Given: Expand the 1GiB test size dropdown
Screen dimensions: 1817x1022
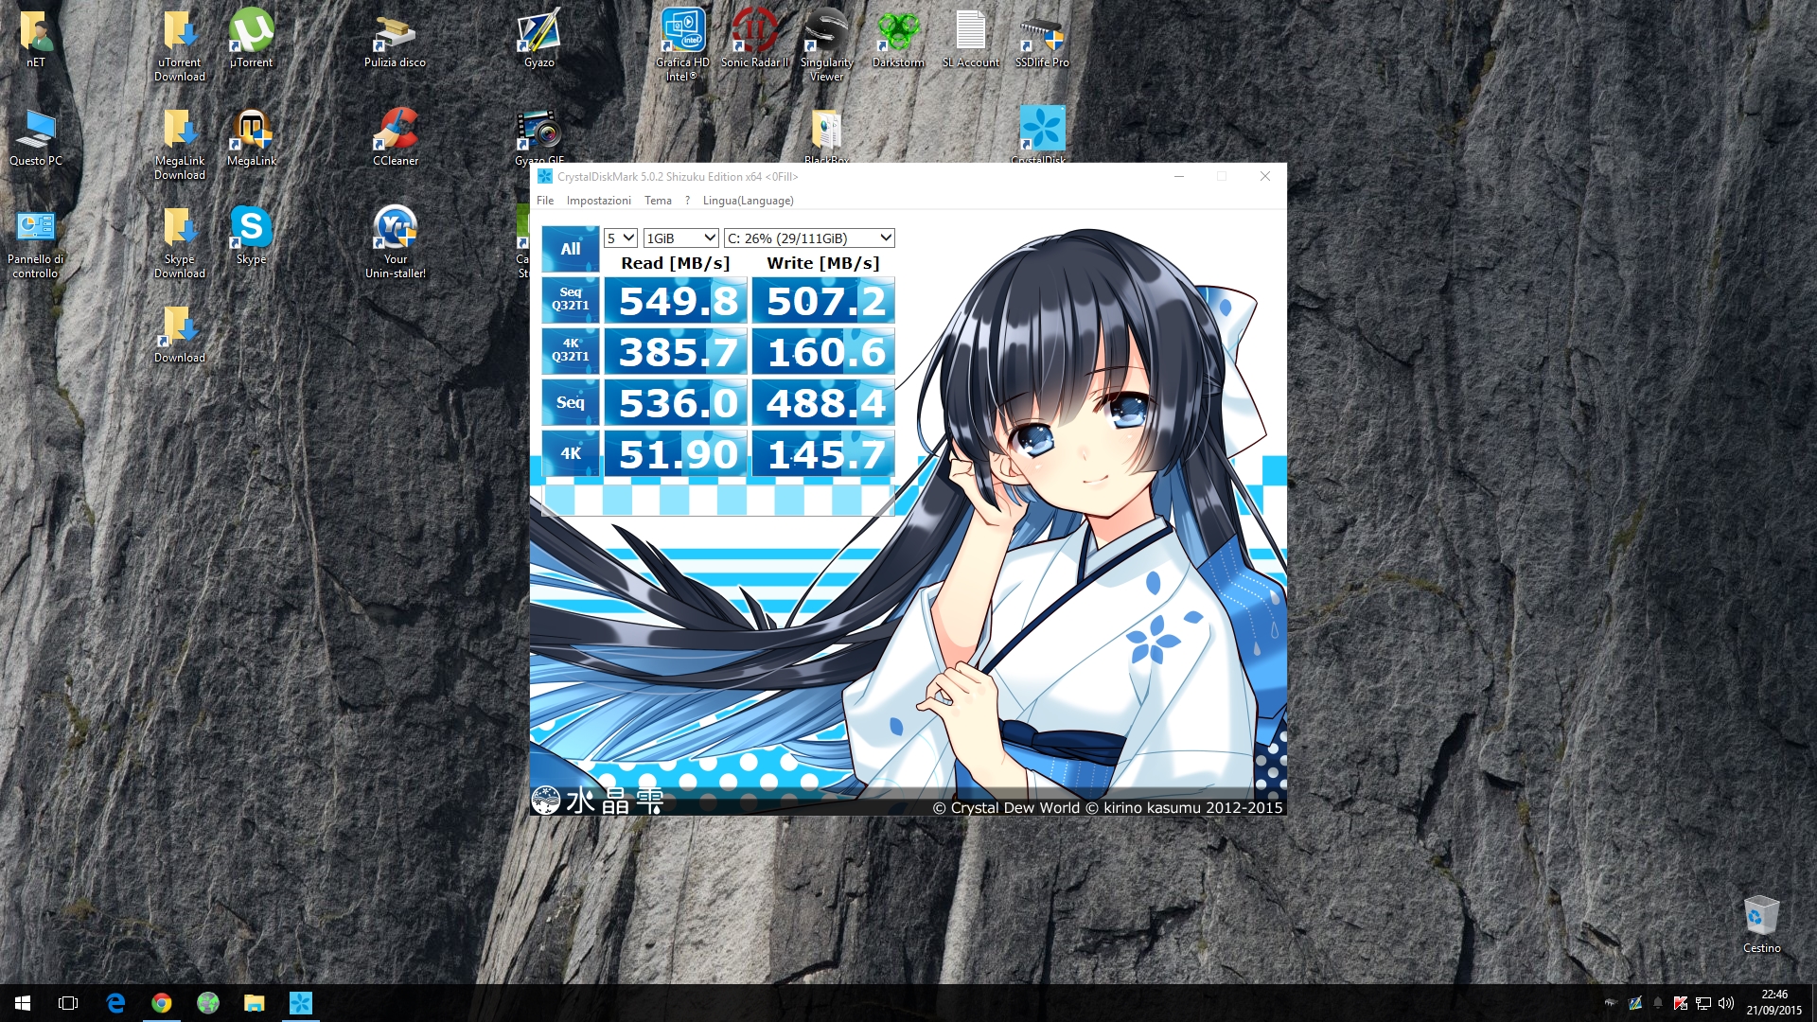Looking at the screenshot, I should point(681,238).
